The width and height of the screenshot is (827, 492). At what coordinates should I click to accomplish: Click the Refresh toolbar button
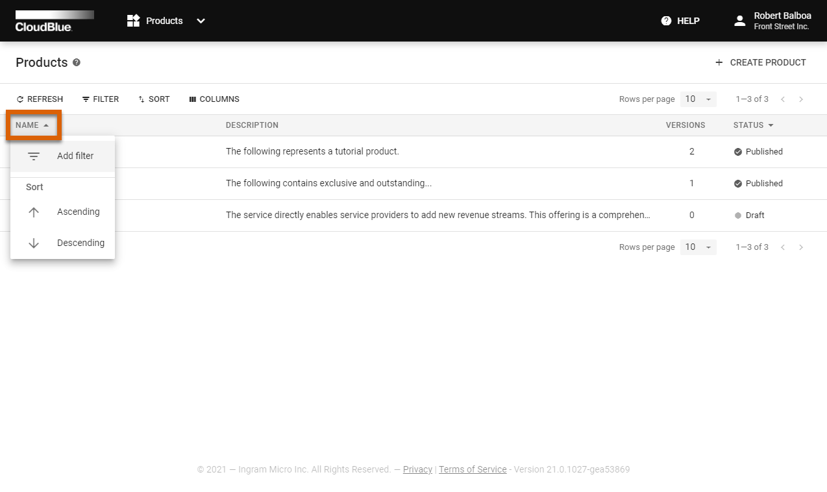point(40,99)
